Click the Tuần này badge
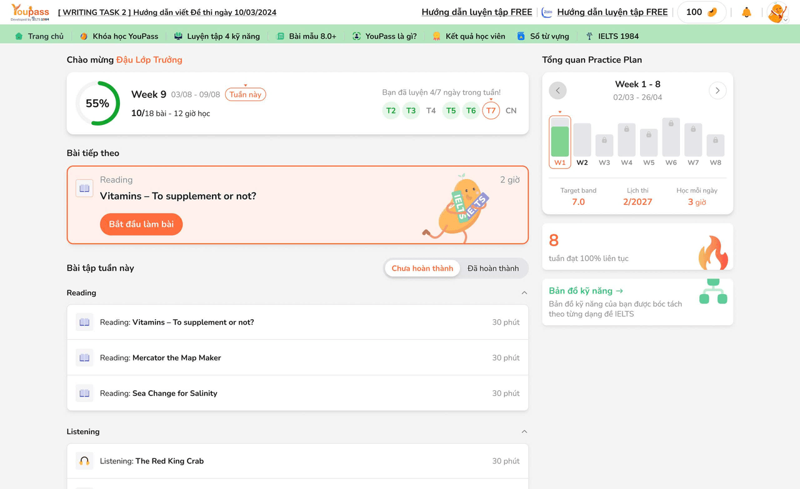 [246, 95]
